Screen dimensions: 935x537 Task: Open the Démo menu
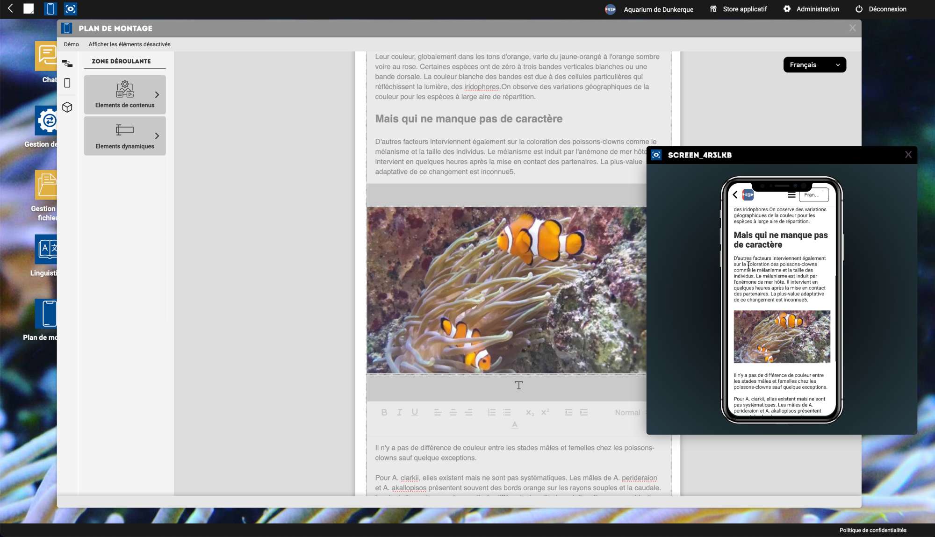click(71, 44)
